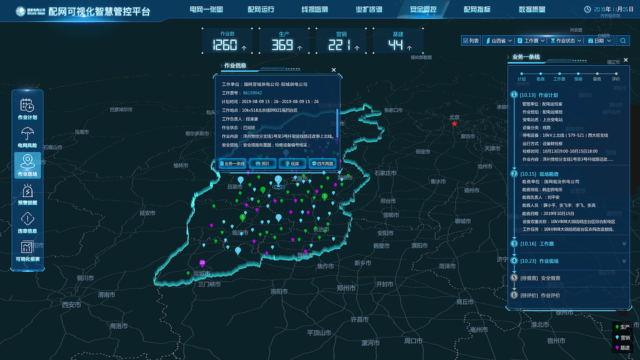
Task: Open 电网风险 umbrella icon
Action: (27, 134)
